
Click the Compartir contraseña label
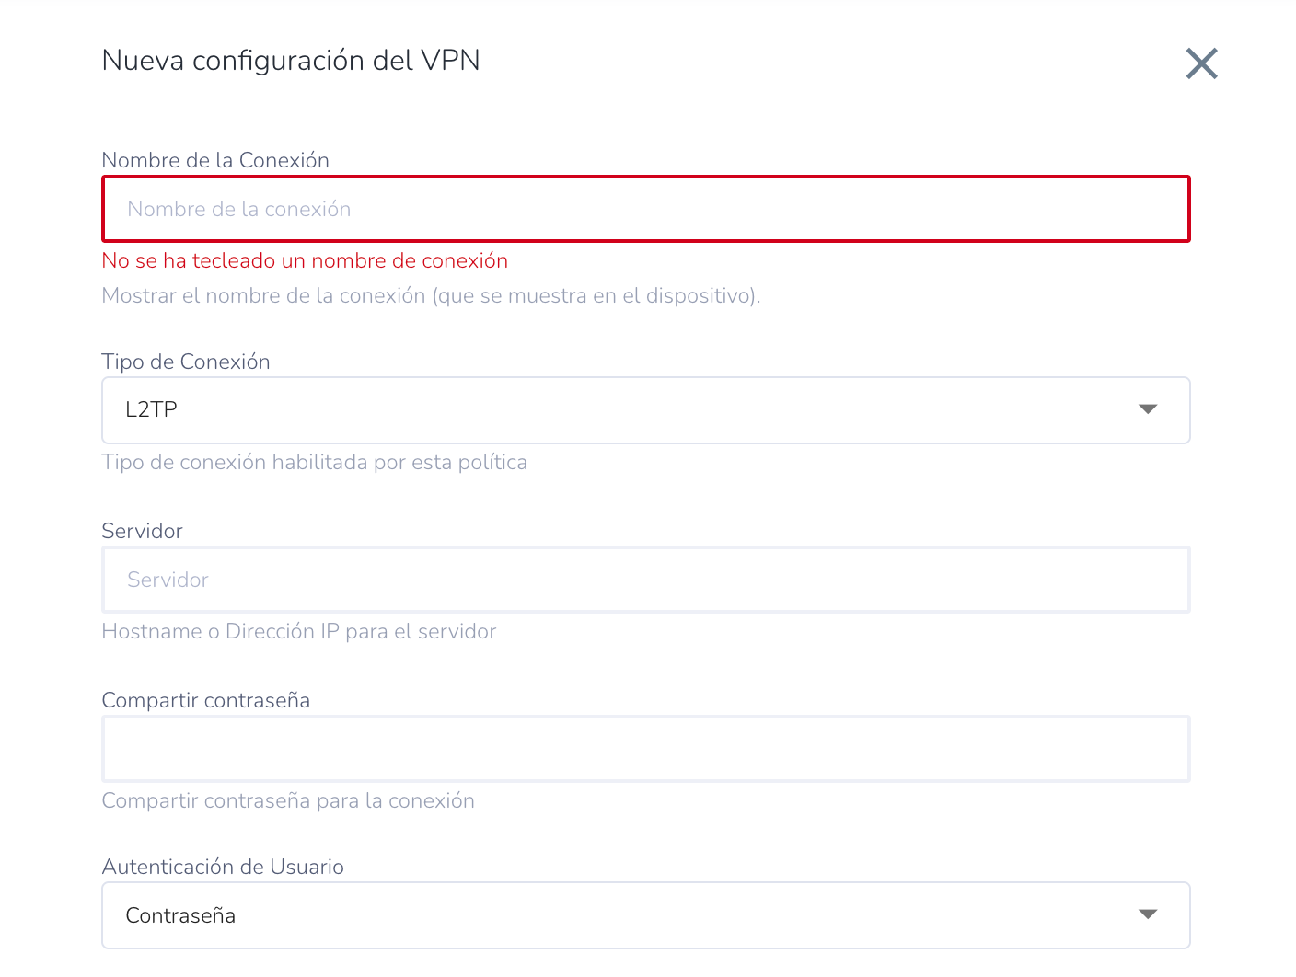coord(205,700)
